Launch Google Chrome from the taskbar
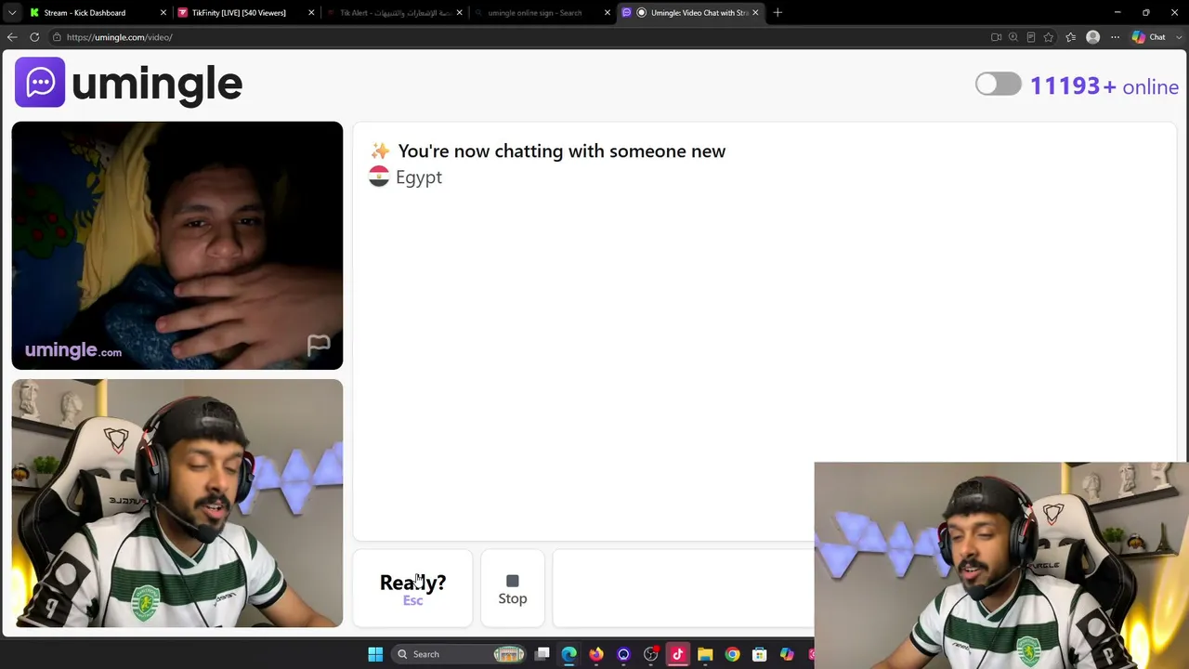The width and height of the screenshot is (1189, 669). coord(732,654)
